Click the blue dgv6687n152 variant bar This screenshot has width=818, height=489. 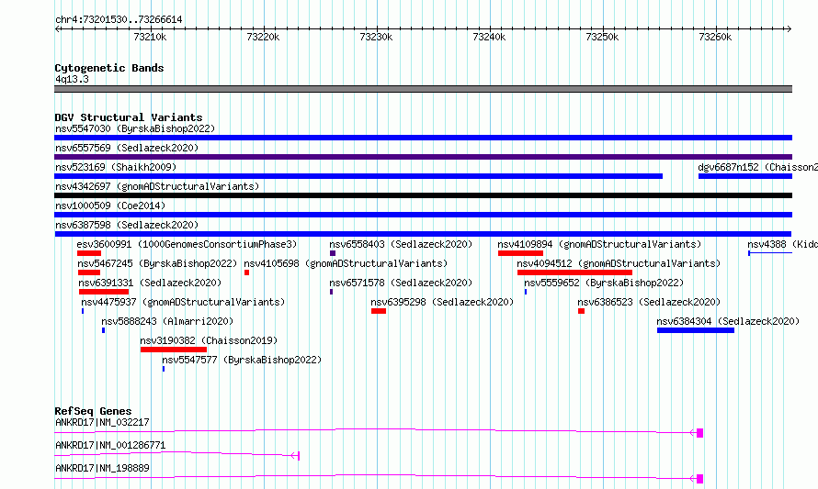coord(745,176)
